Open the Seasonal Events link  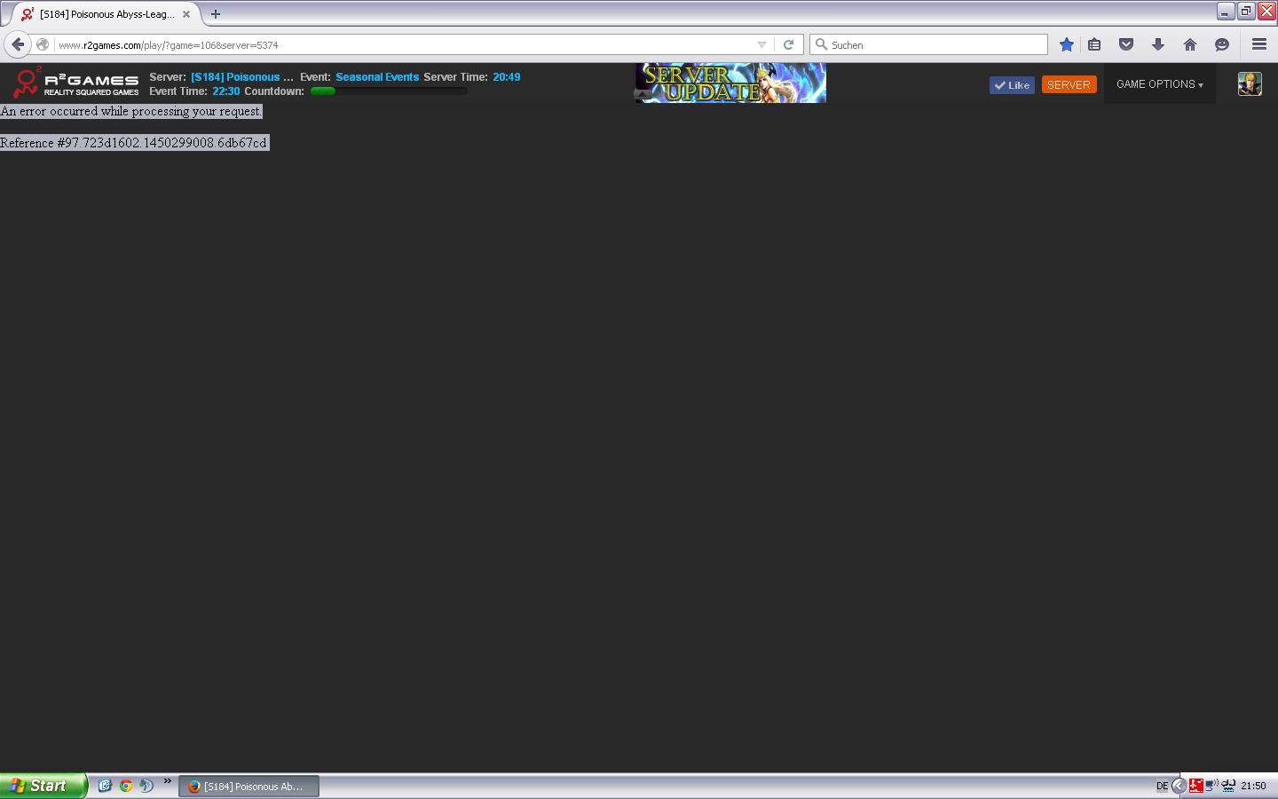[377, 77]
